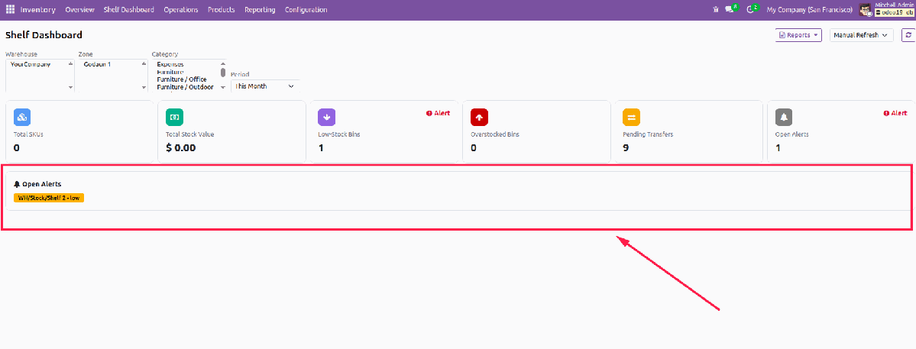916x349 pixels.
Task: Select Expenses in Category list
Action: (170, 64)
